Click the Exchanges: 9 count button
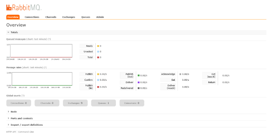Screen dimensions: 276x139 [75, 103]
